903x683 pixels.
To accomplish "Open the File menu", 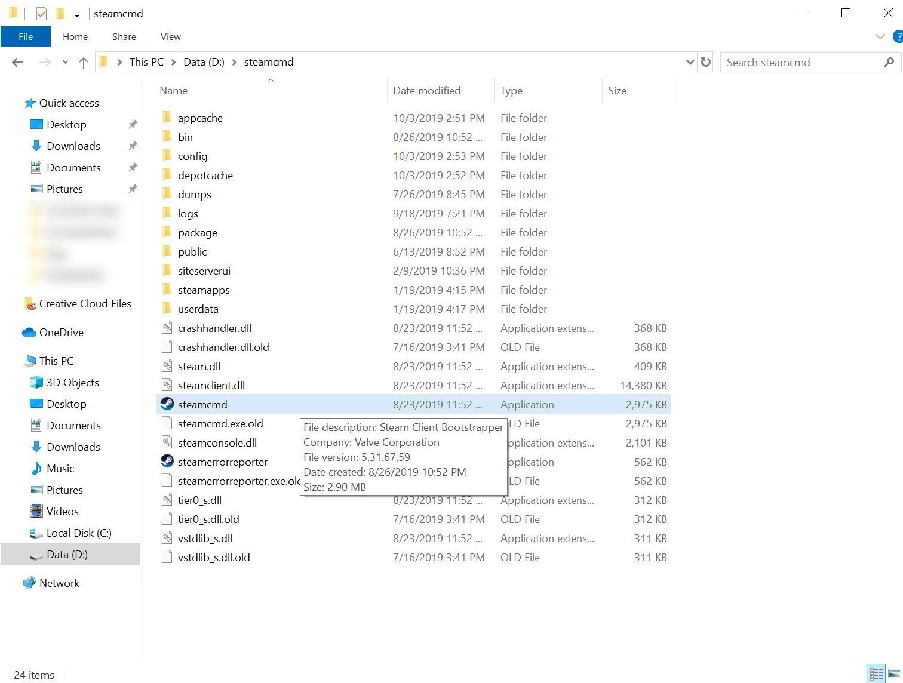I will 25,36.
